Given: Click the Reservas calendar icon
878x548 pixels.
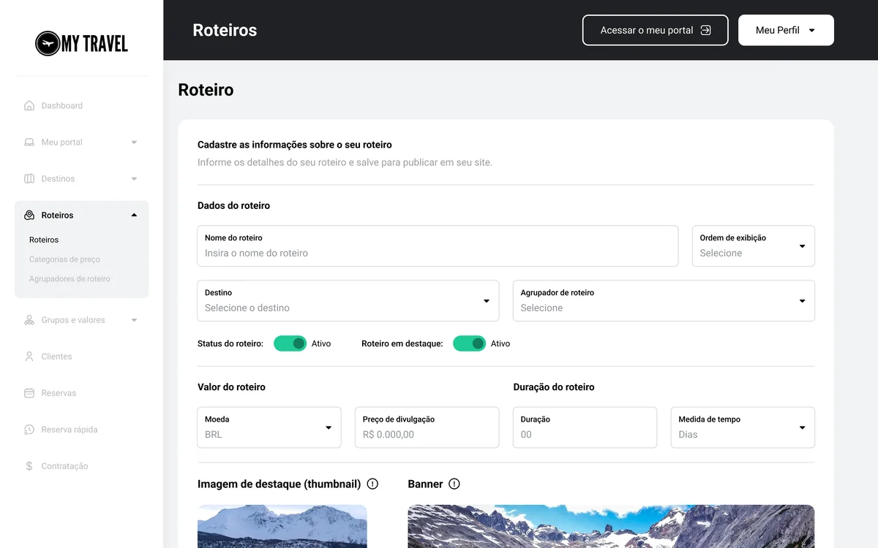Looking at the screenshot, I should click(x=29, y=393).
